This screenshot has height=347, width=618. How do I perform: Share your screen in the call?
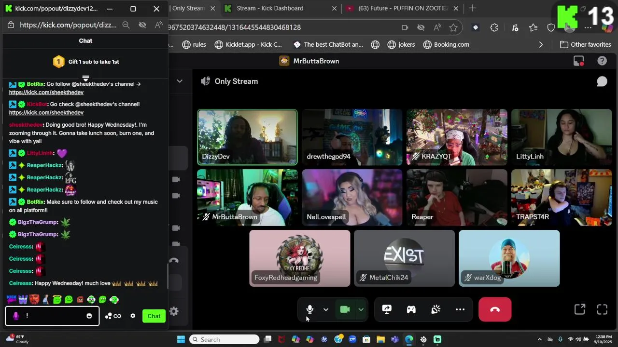click(x=387, y=309)
